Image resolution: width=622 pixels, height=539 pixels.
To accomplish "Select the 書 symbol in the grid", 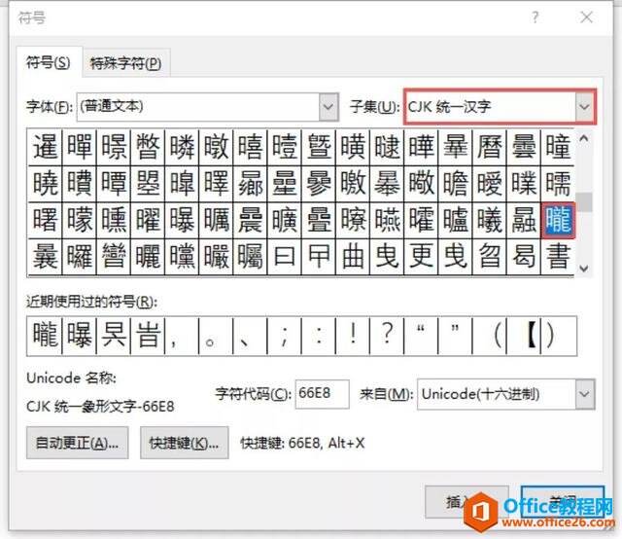I will 557,257.
